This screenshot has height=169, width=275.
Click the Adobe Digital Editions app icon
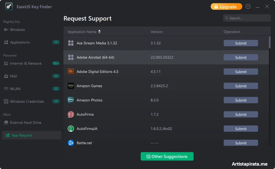[71, 72]
